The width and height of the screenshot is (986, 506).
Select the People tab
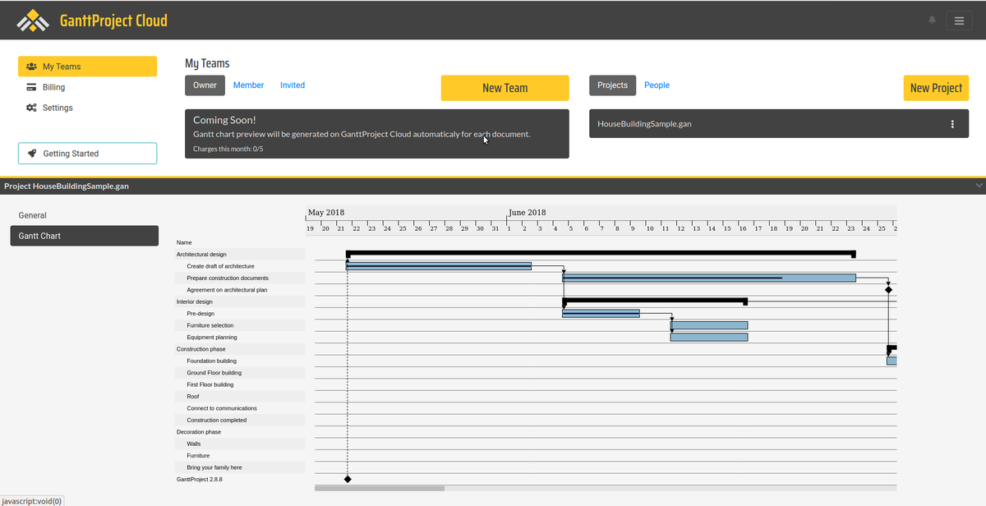[657, 85]
